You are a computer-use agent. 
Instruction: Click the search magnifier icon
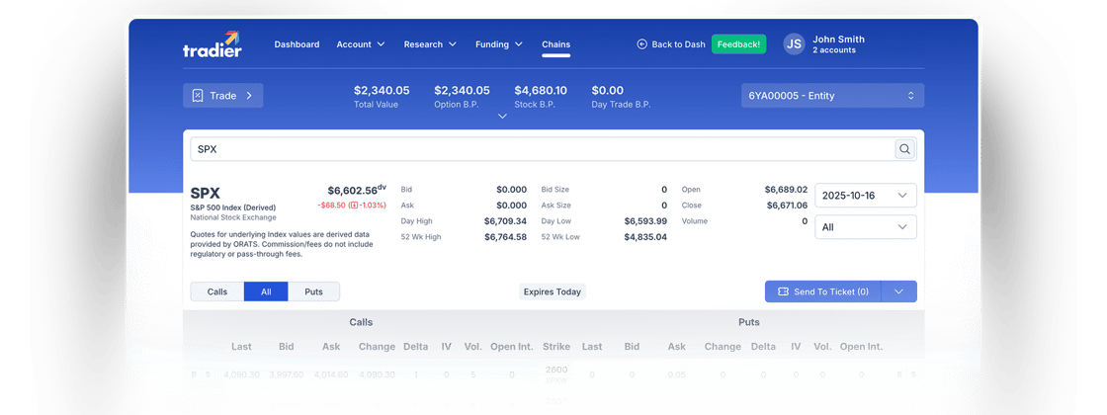pyautogui.click(x=904, y=149)
